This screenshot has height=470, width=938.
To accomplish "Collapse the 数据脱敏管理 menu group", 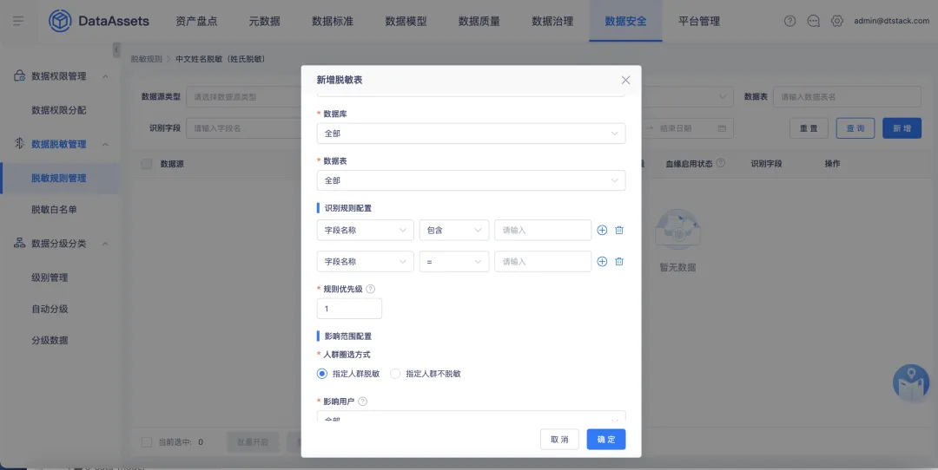I will point(105,145).
